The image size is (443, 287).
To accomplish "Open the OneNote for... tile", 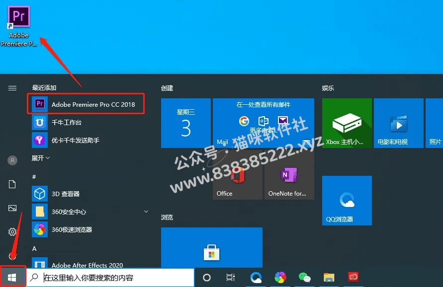I will click(x=289, y=175).
